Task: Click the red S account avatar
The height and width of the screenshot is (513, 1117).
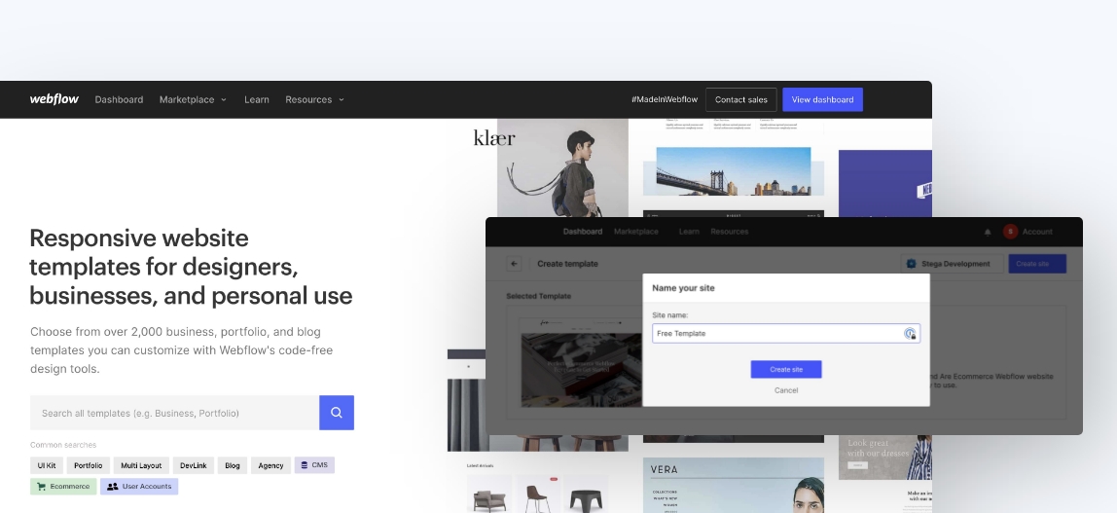Action: (x=1010, y=232)
